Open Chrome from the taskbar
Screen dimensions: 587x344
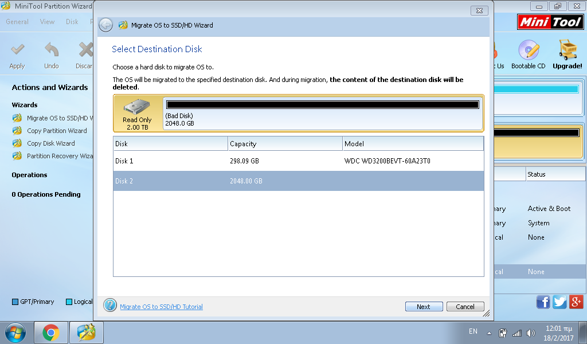tap(51, 333)
